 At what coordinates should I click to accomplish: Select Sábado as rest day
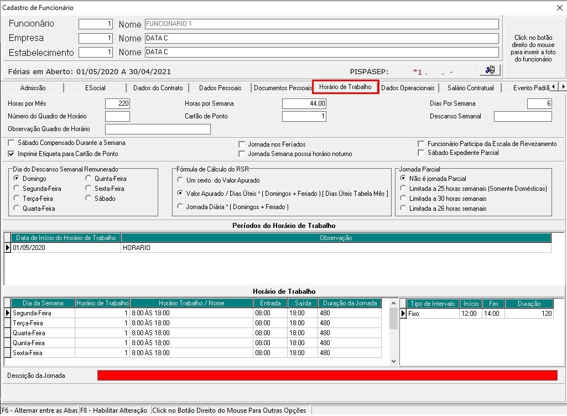click(x=89, y=198)
